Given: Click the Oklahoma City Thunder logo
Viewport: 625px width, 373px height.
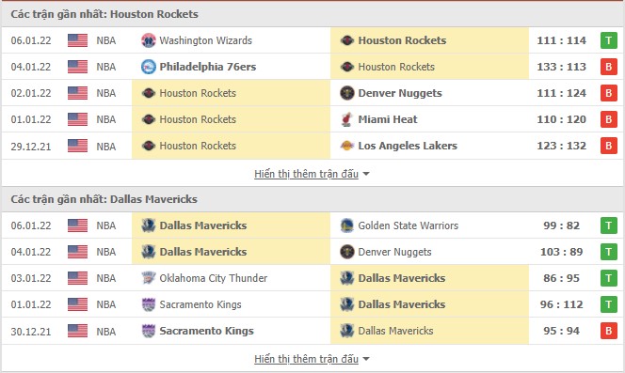Looking at the screenshot, I should (149, 278).
